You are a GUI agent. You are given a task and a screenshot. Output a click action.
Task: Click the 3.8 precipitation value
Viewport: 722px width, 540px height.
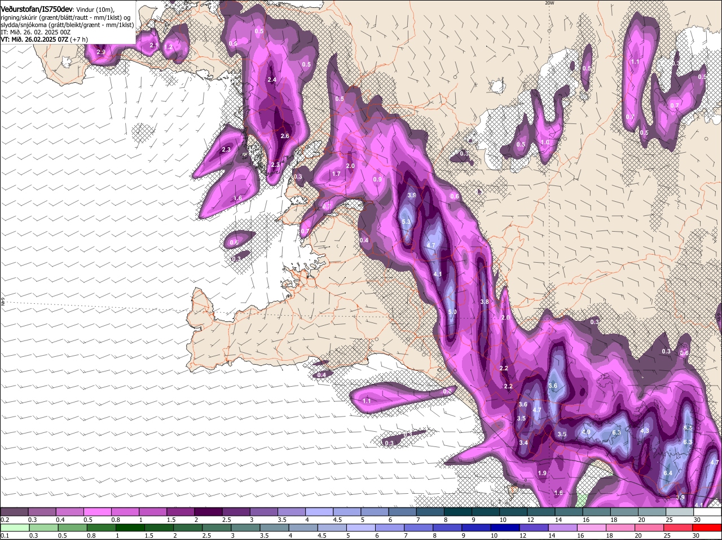point(485,302)
